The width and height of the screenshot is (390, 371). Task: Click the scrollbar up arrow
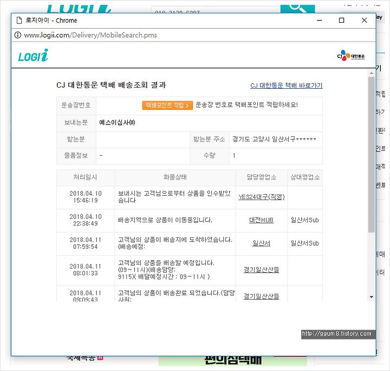[372, 73]
